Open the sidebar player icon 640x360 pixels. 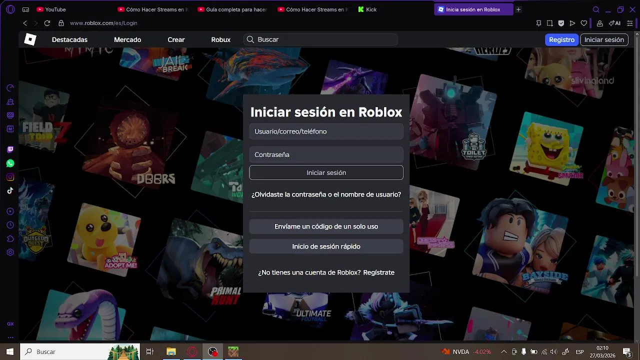[10, 211]
